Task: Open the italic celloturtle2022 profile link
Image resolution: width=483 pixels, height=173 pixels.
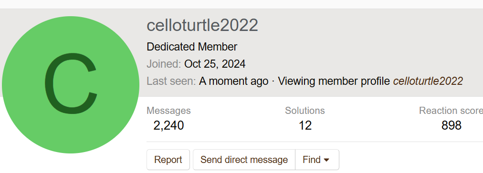Action: [428, 81]
